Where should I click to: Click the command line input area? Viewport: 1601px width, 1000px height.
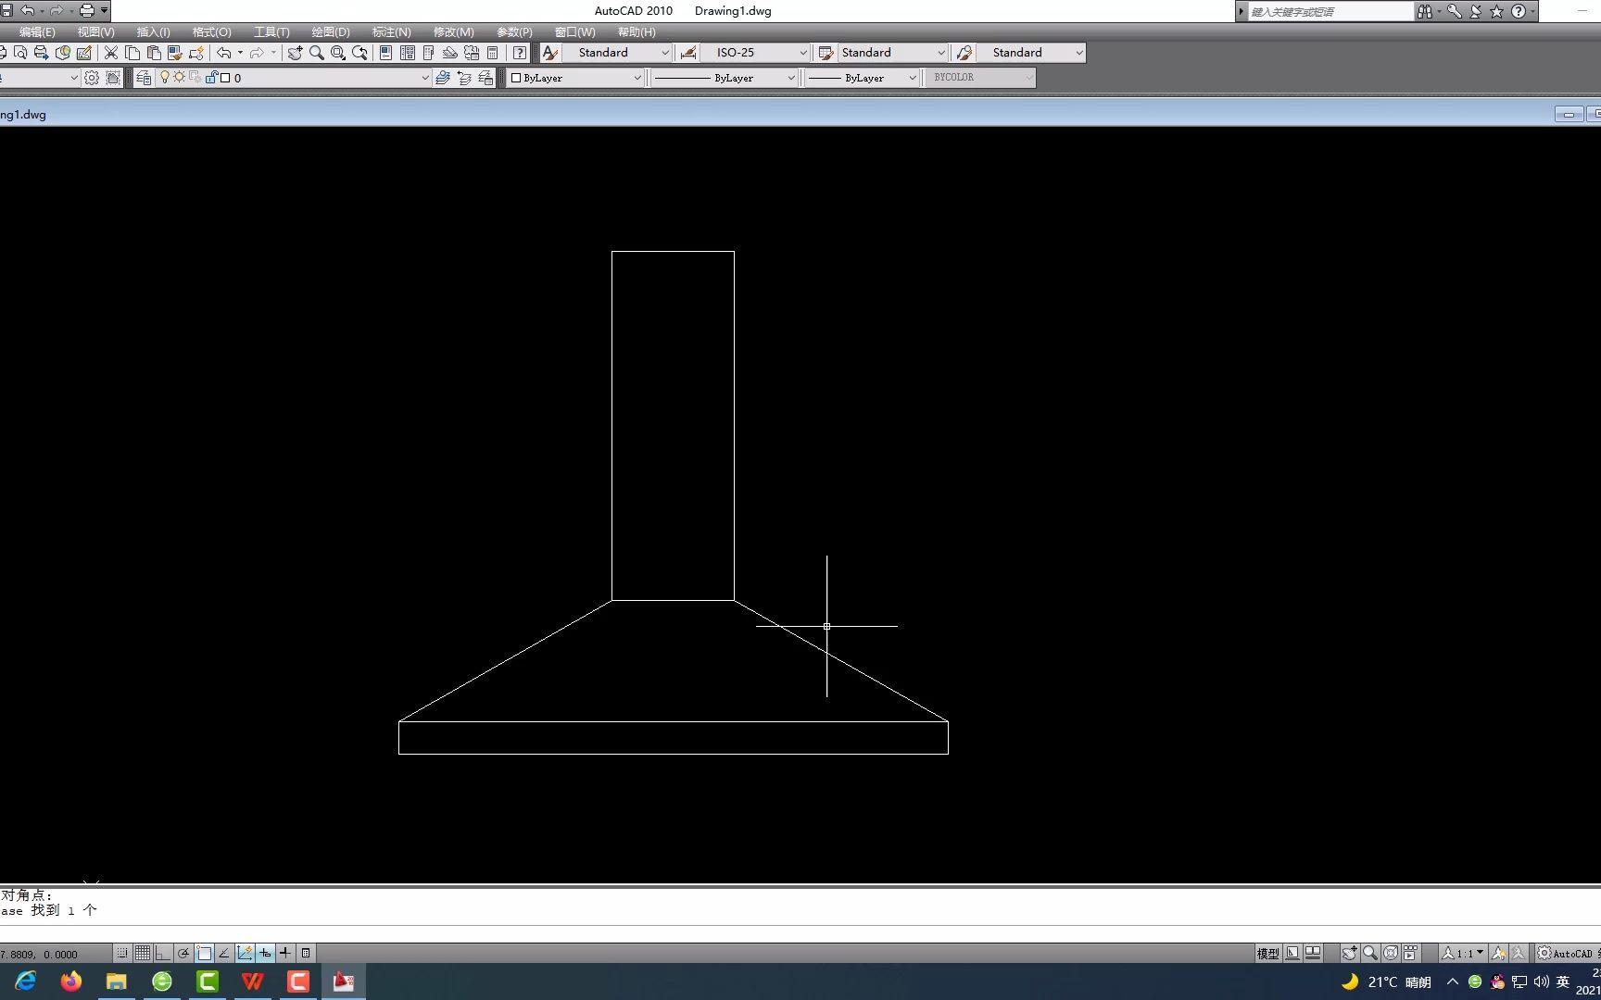pos(800,933)
